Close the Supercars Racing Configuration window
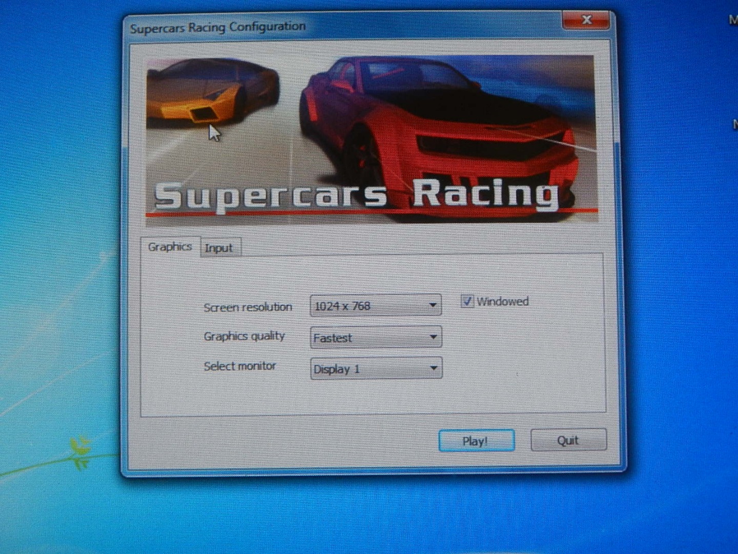 [586, 20]
